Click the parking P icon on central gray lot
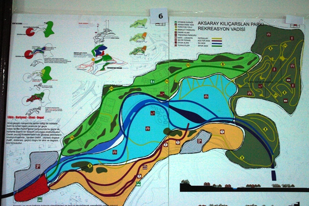 coord(199,141)
